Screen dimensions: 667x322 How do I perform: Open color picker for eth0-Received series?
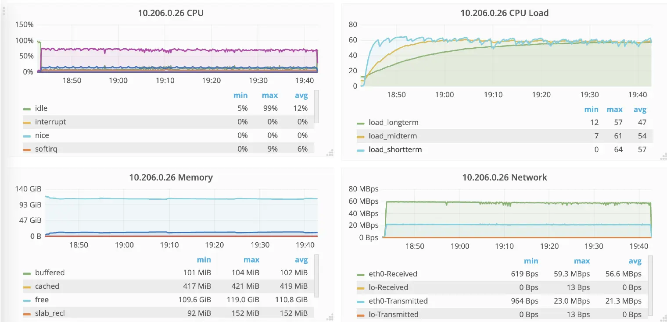(361, 275)
